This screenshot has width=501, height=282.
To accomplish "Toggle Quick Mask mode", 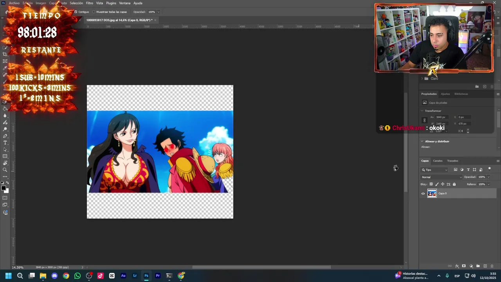I will 5,198.
